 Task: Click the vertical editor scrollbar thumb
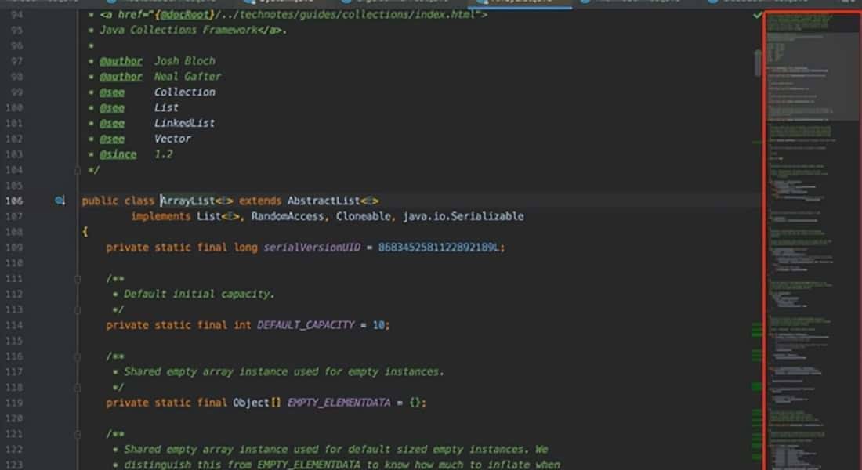point(758,61)
